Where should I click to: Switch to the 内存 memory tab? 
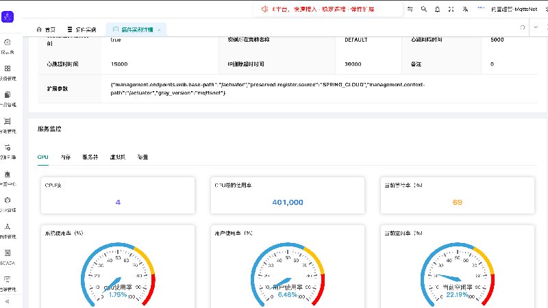pyautogui.click(x=65, y=157)
